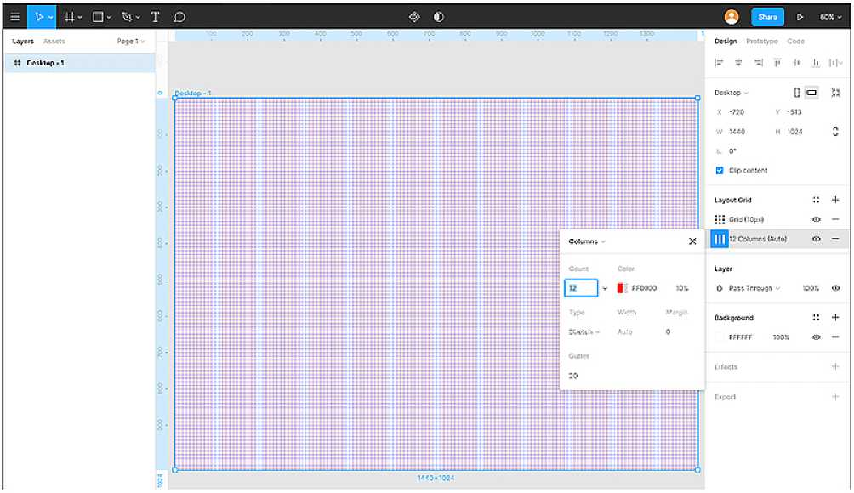
Task: Toggle the Clip content checkbox
Action: pos(720,171)
